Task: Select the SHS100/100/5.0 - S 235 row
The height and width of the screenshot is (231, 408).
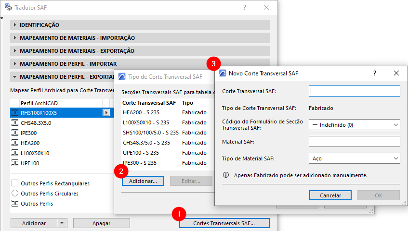Action: [168, 133]
